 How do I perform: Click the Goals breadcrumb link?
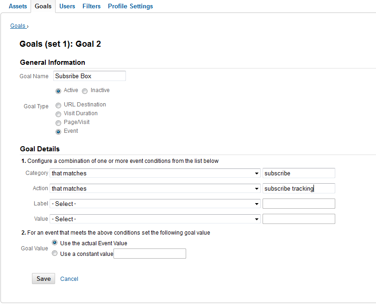[18, 26]
